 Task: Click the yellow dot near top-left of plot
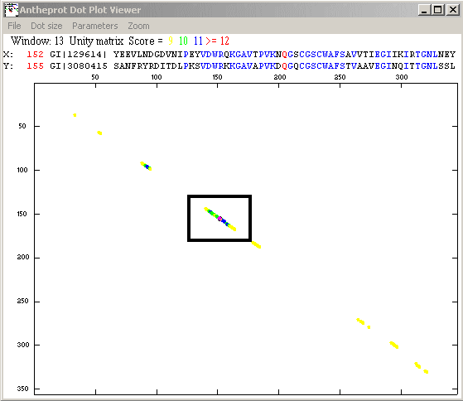[75, 115]
